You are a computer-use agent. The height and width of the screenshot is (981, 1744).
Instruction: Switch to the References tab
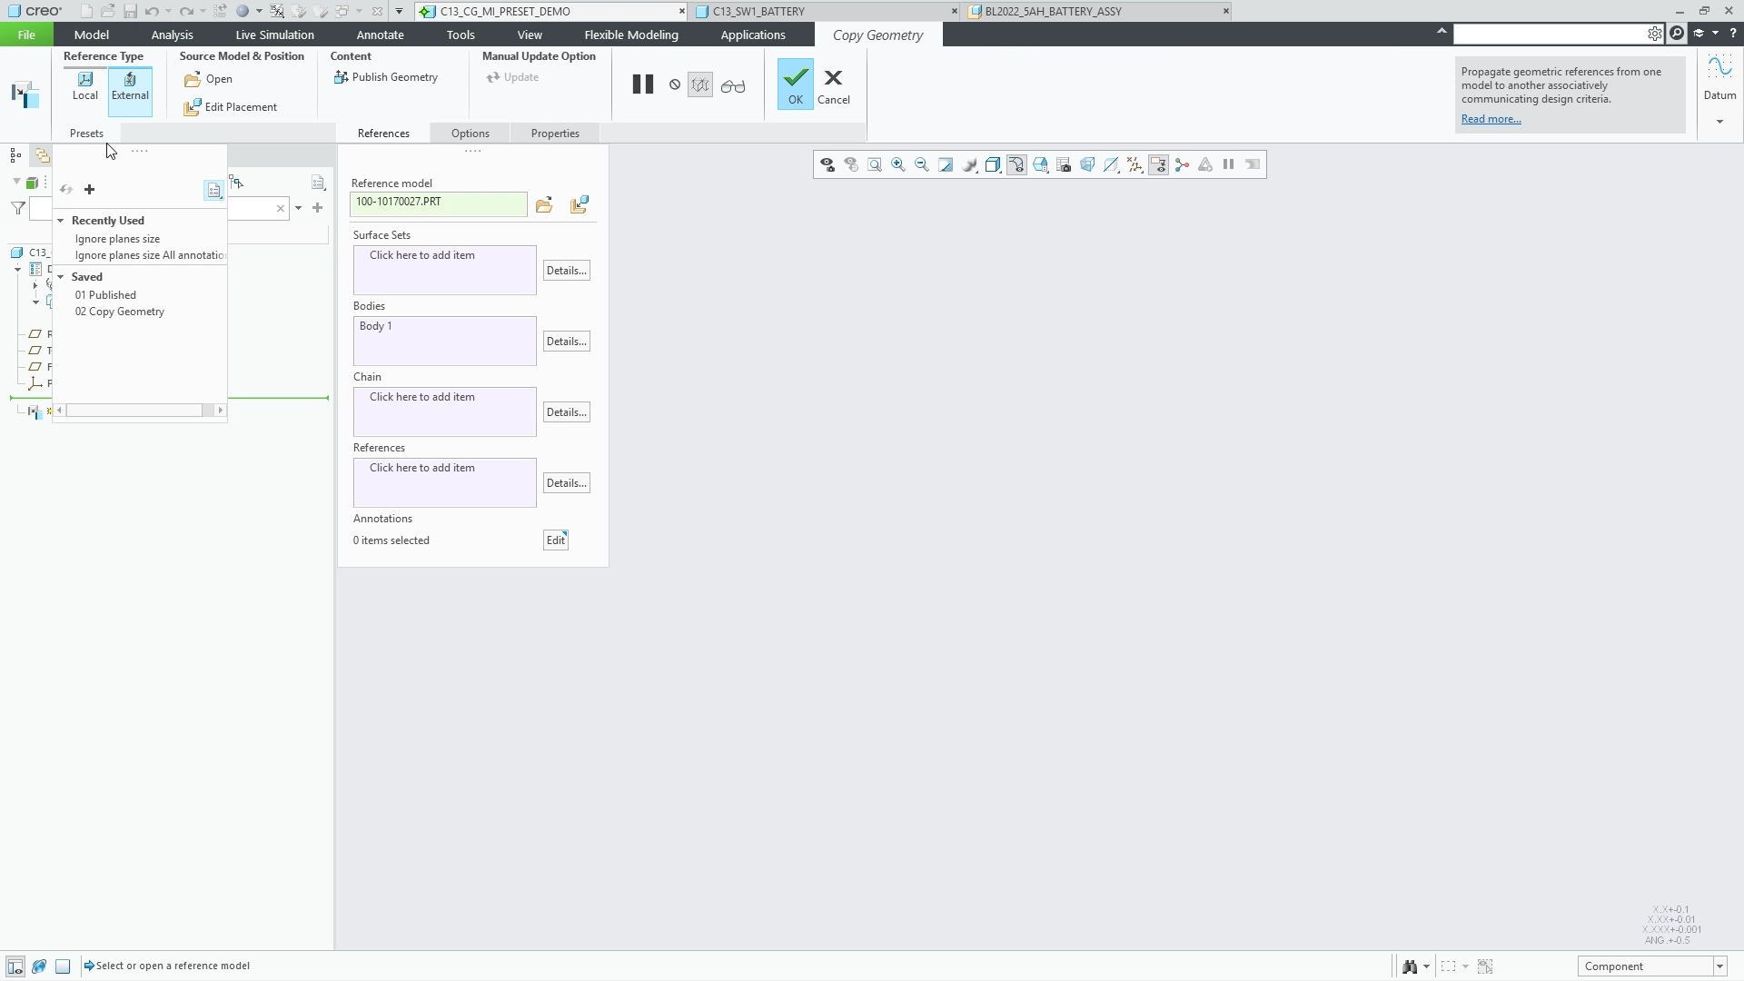coord(383,134)
